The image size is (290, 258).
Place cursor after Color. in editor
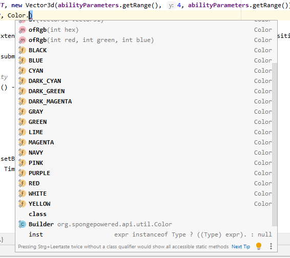click(x=29, y=15)
